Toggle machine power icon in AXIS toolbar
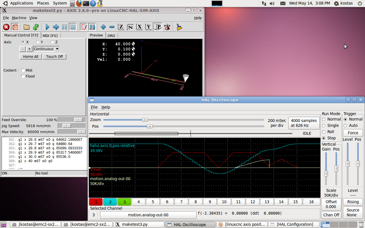Viewport: 365px width, 228px height. 15,27
